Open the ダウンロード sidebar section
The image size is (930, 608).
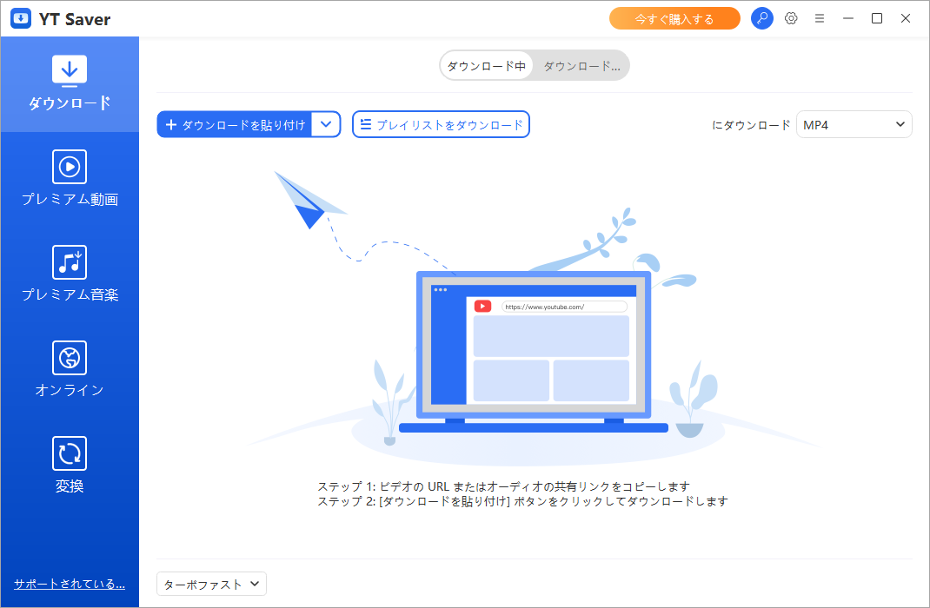[x=70, y=83]
